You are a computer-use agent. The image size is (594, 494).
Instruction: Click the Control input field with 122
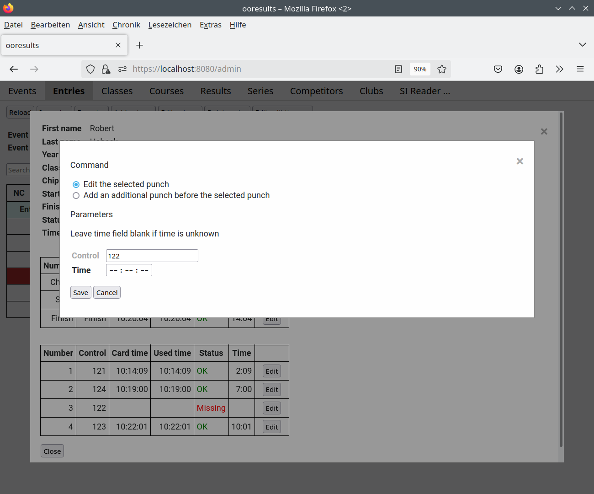(152, 256)
